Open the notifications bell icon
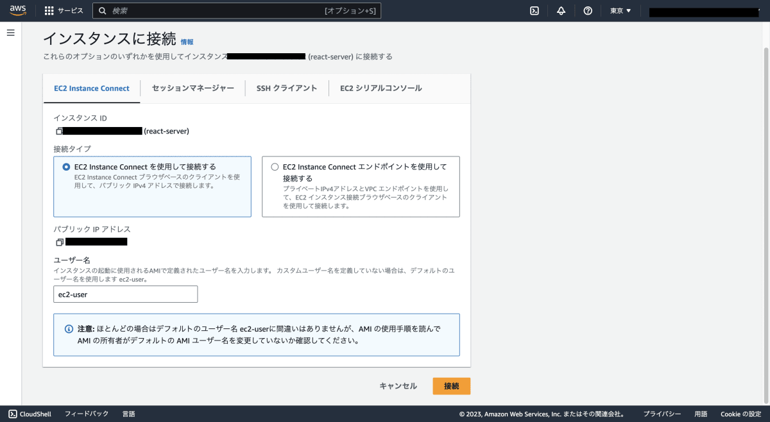770x422 pixels. pos(561,11)
